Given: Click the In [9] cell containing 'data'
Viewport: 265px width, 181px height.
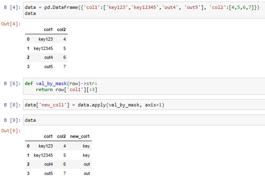Looking at the screenshot, I should pyautogui.click(x=144, y=120).
